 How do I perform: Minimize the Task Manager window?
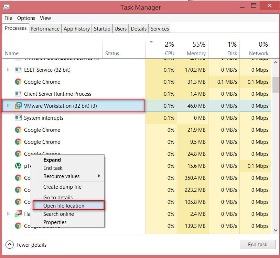[242, 7]
